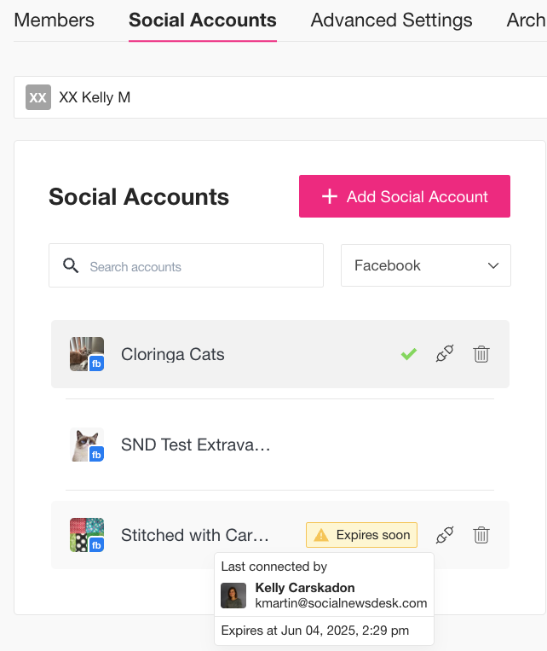Click the Add Social Account button
This screenshot has height=651, width=547.
coord(405,196)
